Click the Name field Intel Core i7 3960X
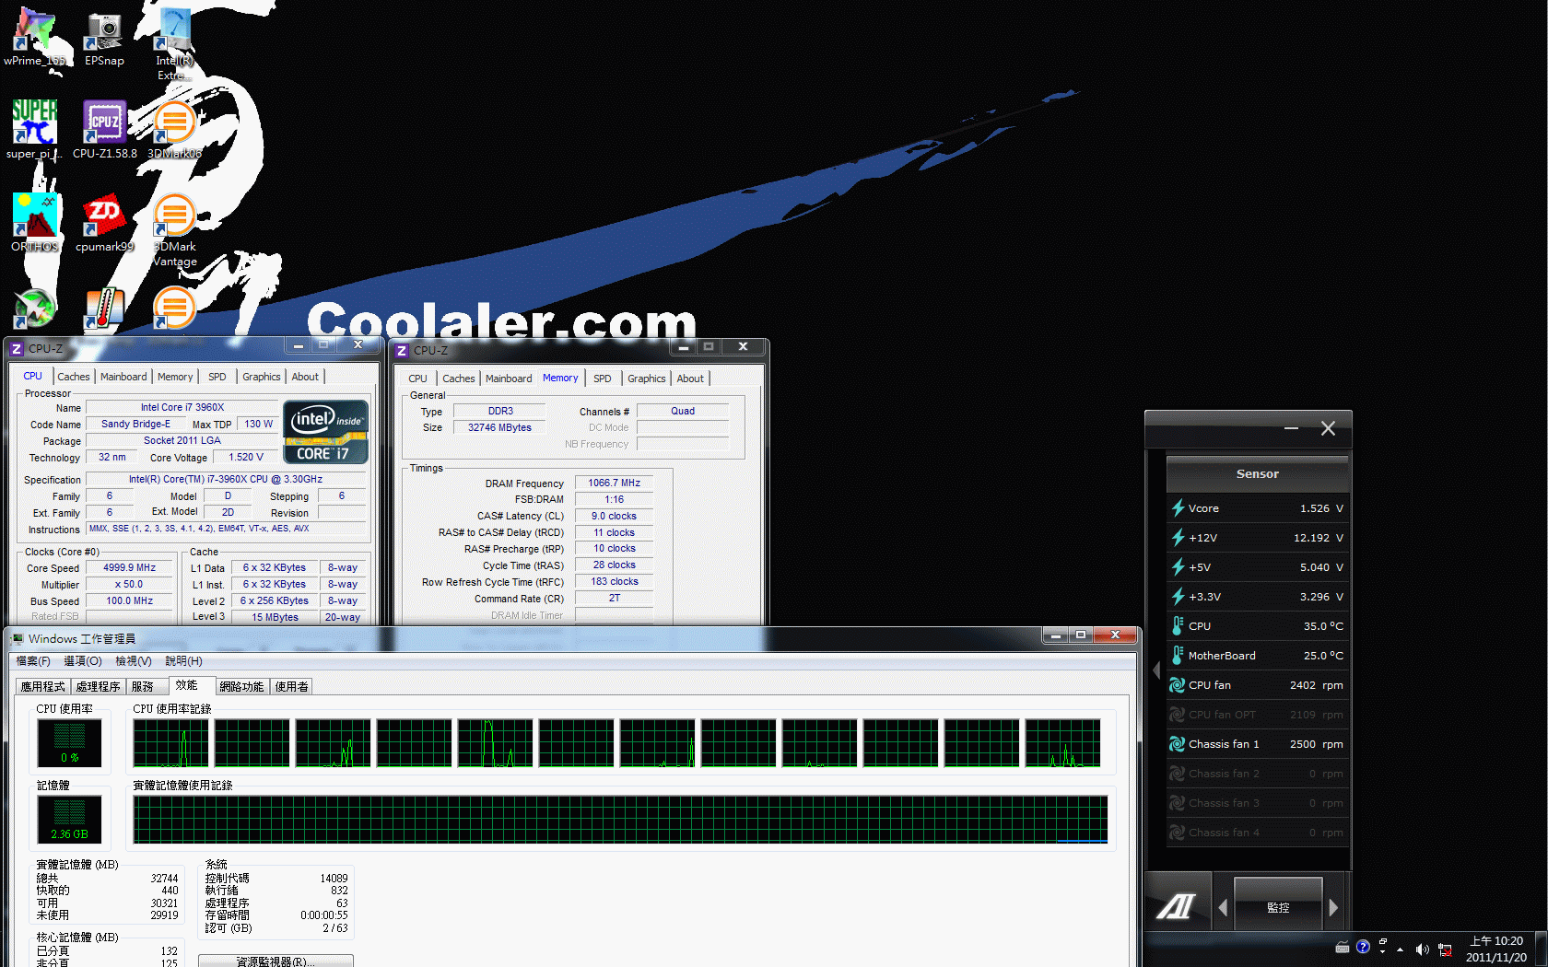1548x967 pixels. click(x=182, y=407)
